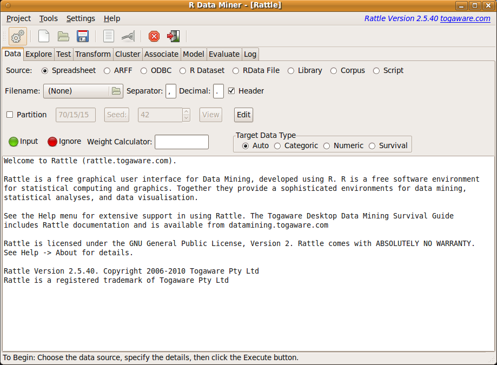The height and width of the screenshot is (365, 497).
Task: Click the folder icon in Filename chooser
Action: (x=116, y=91)
